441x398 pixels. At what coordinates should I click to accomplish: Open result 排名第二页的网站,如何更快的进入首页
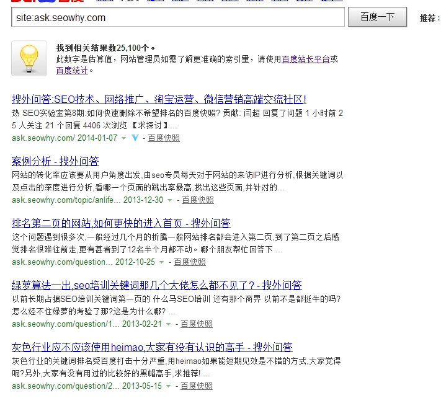click(121, 223)
